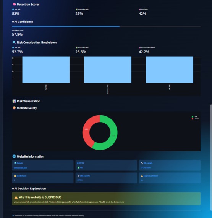Click the folder icon in Subdomains card

point(15,176)
